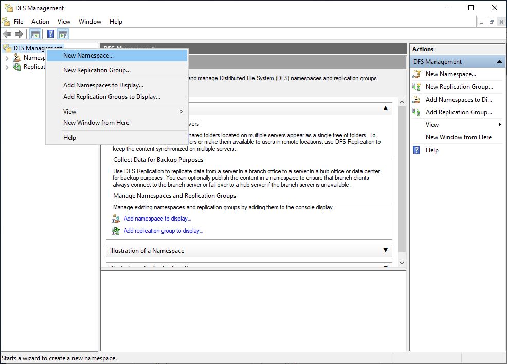Choose New Namespace... from the context menu

pos(117,56)
